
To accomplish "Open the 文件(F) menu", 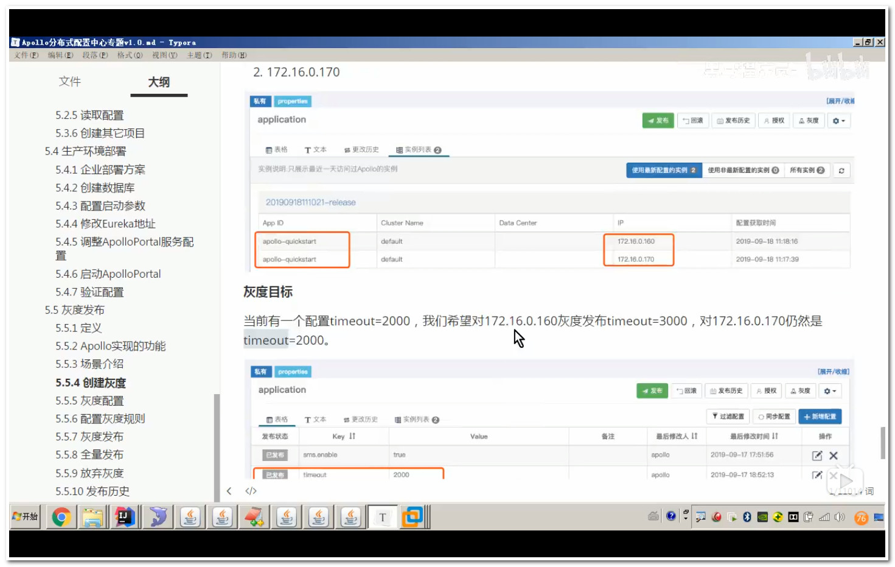I will point(26,55).
